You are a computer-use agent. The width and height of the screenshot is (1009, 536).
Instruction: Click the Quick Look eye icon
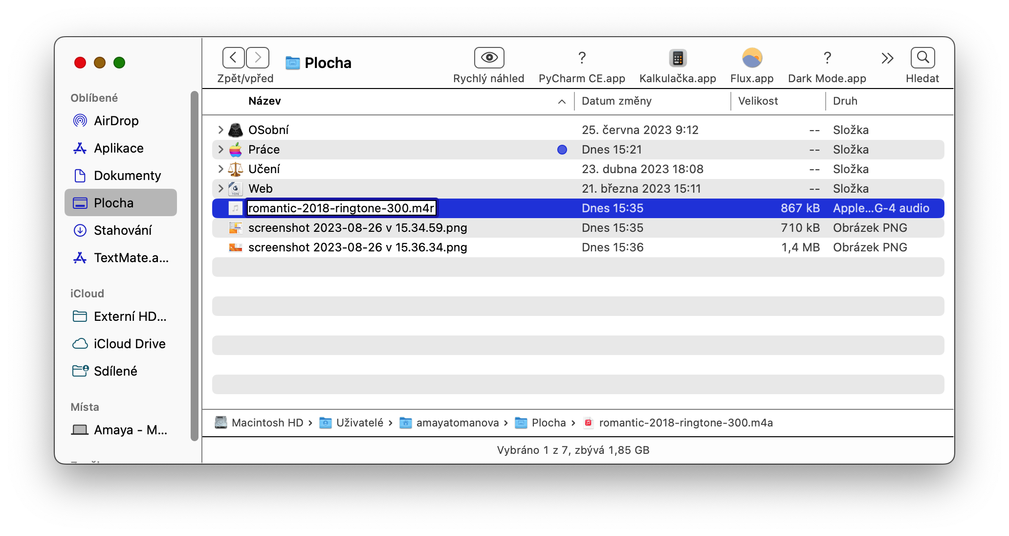click(x=489, y=58)
